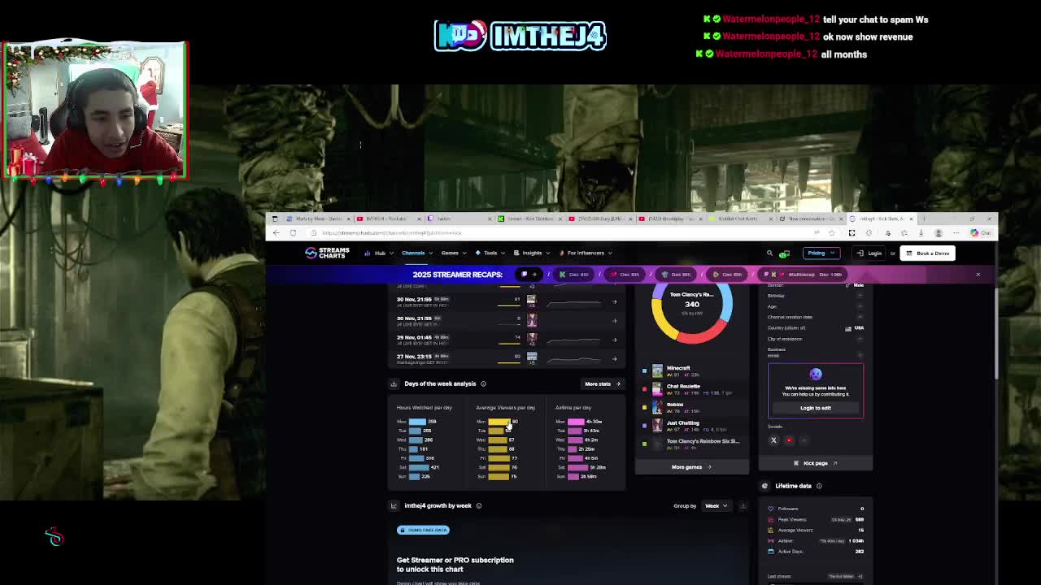Click the Login button
1041x585 pixels.
click(869, 253)
